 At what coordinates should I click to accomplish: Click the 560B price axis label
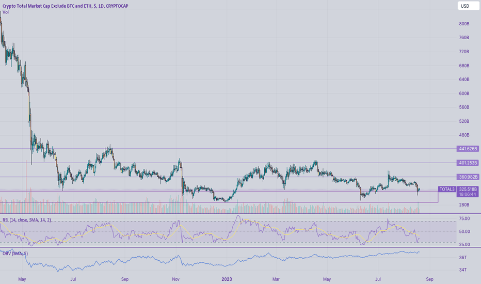[x=464, y=107]
